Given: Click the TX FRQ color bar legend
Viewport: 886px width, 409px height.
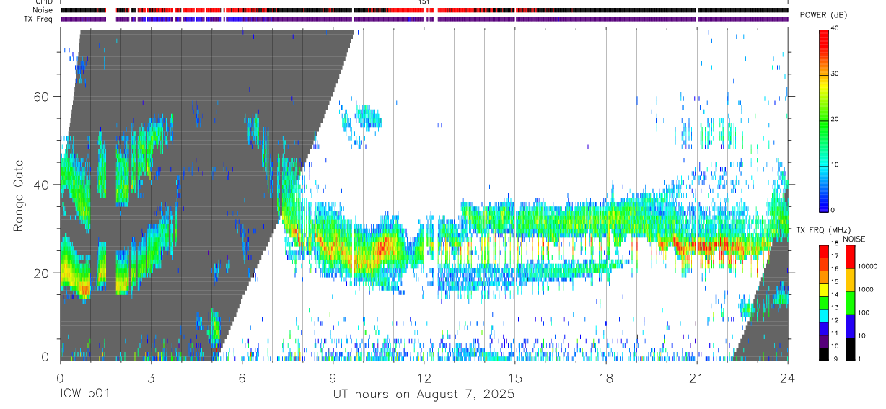Looking at the screenshot, I should 824,302.
